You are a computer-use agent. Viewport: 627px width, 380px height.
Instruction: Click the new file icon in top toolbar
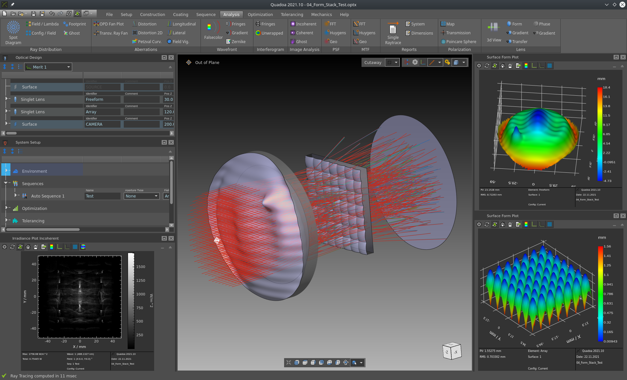point(5,13)
